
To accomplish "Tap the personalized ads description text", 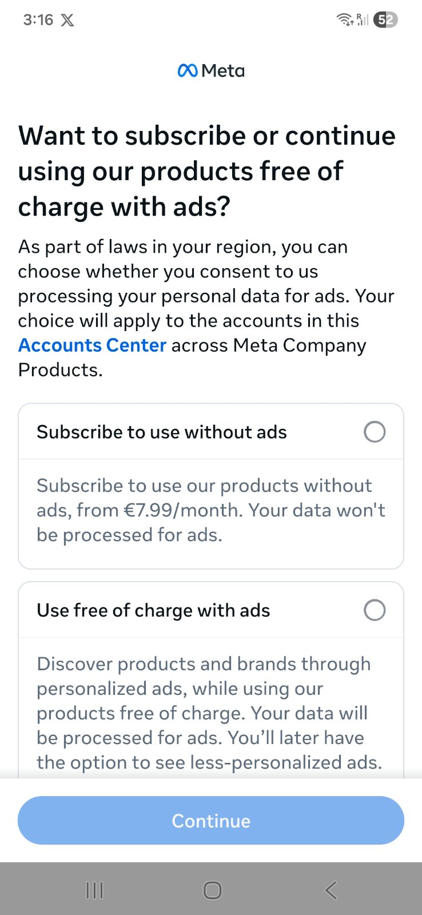I will (x=209, y=713).
